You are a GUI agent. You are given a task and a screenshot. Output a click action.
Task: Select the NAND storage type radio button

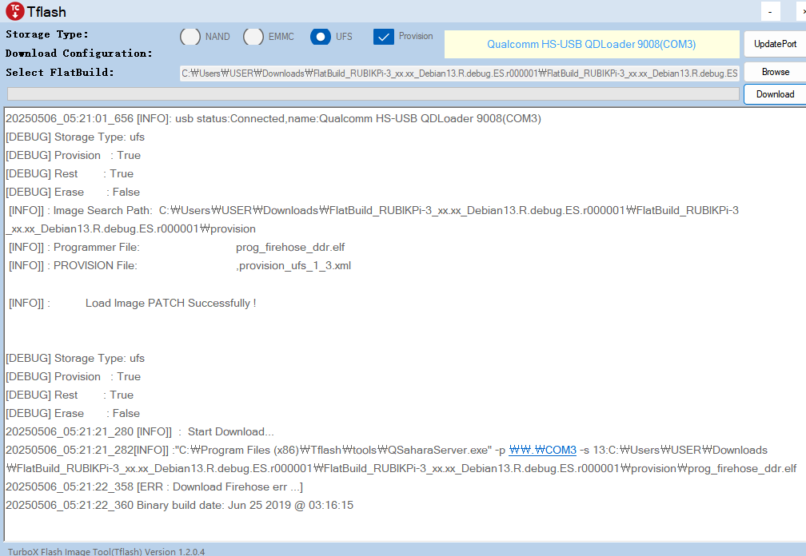pos(190,37)
